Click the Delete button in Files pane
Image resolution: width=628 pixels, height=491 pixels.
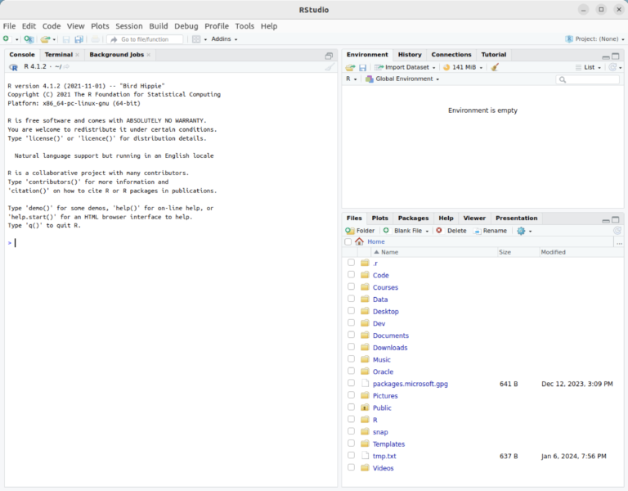451,231
